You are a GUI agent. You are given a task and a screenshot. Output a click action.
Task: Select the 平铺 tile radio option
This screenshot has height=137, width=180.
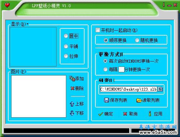coord(66,46)
